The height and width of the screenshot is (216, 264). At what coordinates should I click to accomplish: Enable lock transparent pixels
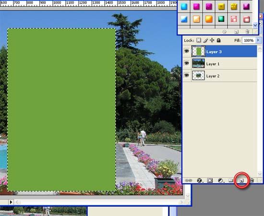coord(199,40)
